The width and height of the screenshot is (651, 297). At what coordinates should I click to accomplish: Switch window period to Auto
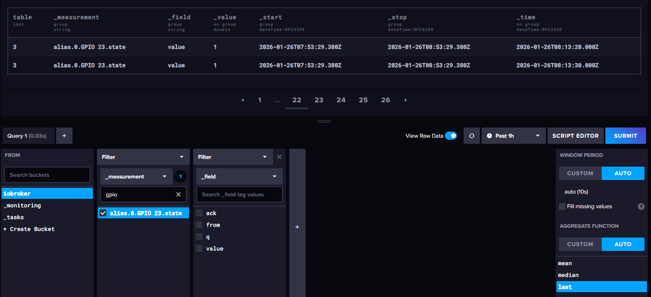[623, 173]
